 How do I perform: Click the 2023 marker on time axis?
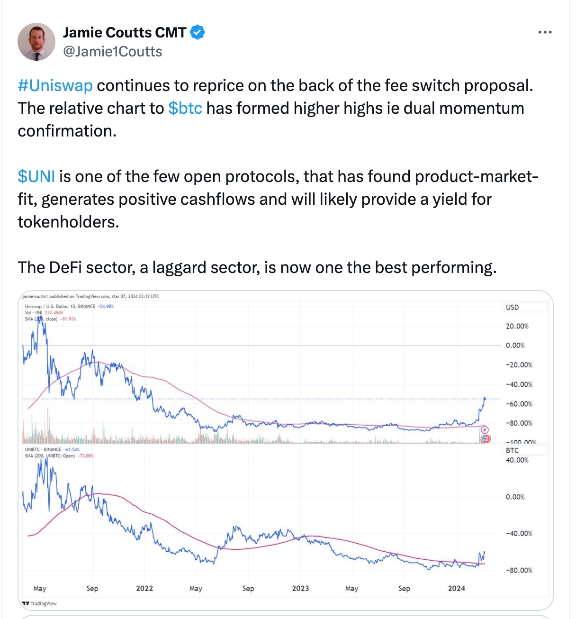300,588
